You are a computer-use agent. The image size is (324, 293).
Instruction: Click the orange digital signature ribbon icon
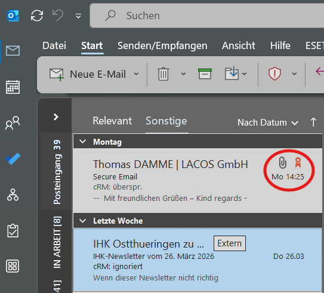tap(298, 163)
